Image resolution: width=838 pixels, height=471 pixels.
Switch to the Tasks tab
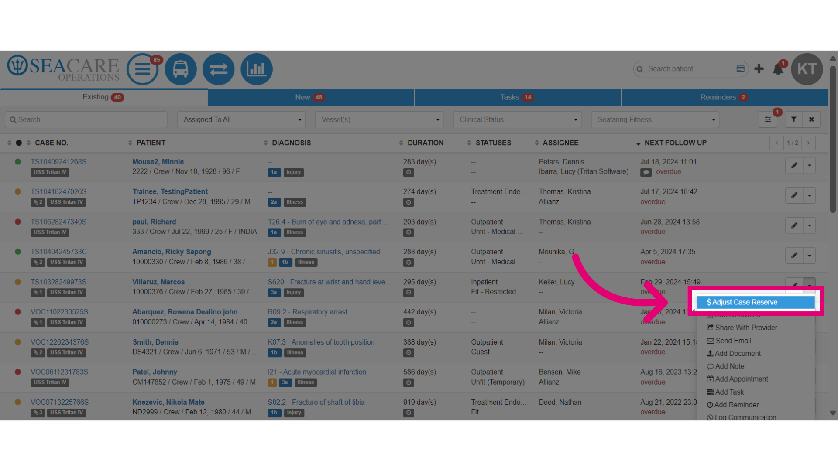click(518, 97)
